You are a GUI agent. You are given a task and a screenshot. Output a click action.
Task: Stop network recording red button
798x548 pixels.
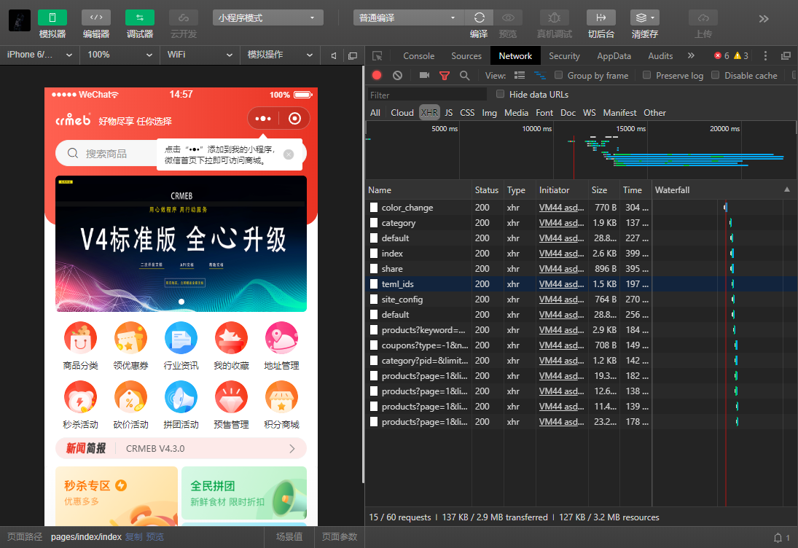coord(377,75)
